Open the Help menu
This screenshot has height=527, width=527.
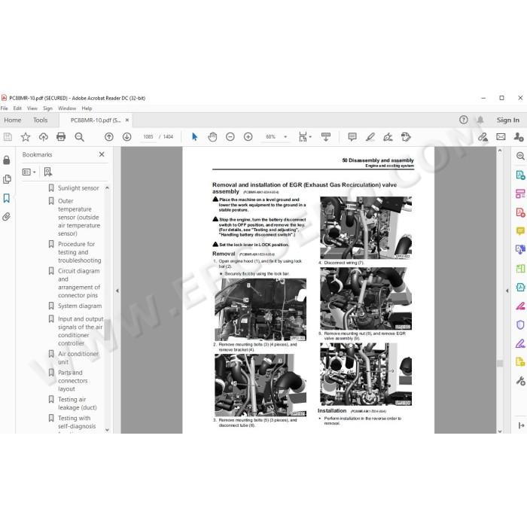pyautogui.click(x=87, y=108)
